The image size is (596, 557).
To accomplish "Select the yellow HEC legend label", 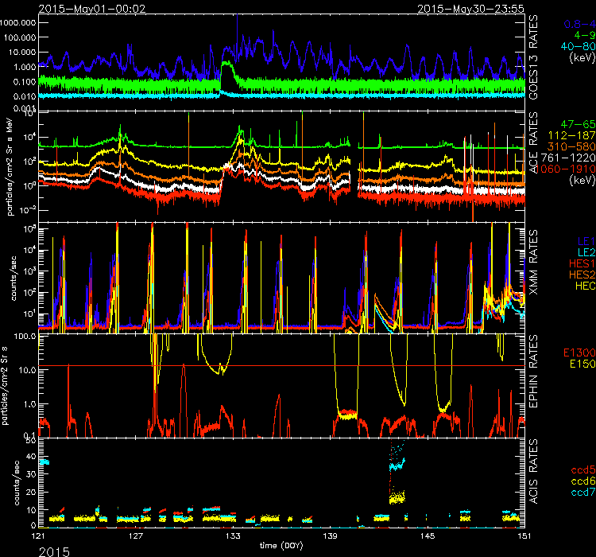I will [x=582, y=284].
